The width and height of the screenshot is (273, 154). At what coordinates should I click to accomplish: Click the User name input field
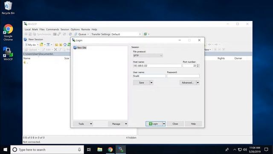[x=149, y=76]
